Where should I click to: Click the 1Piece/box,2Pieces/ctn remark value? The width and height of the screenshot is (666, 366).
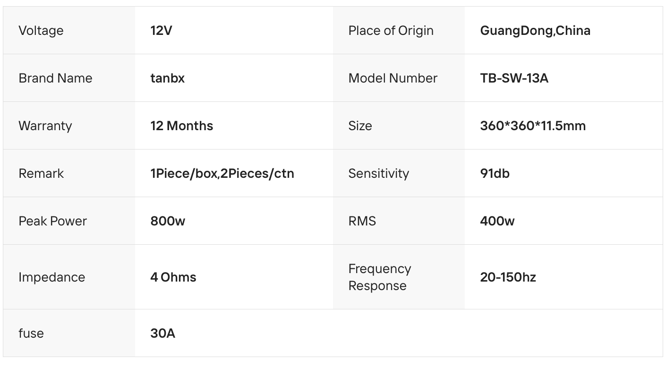pos(222,174)
